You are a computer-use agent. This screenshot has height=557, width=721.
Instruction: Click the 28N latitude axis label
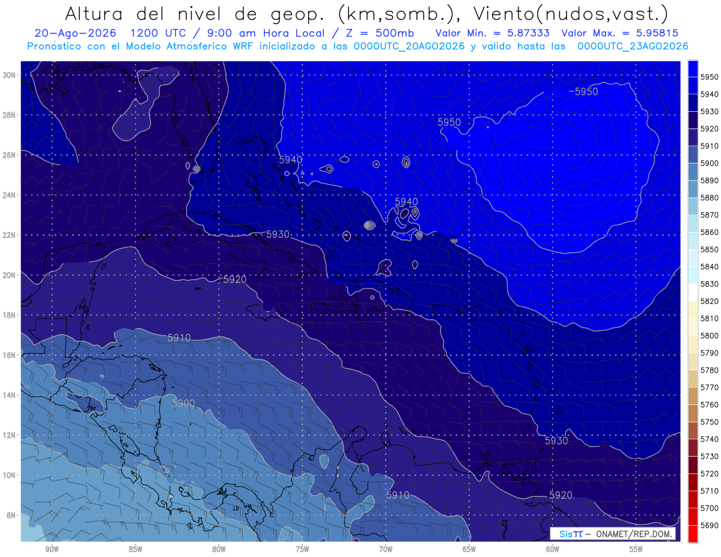[x=9, y=115]
